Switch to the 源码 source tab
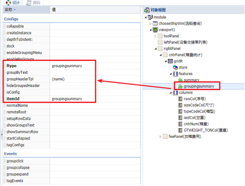Image resolution: width=245 pixels, height=186 pixels. pyautogui.click(x=34, y=3)
